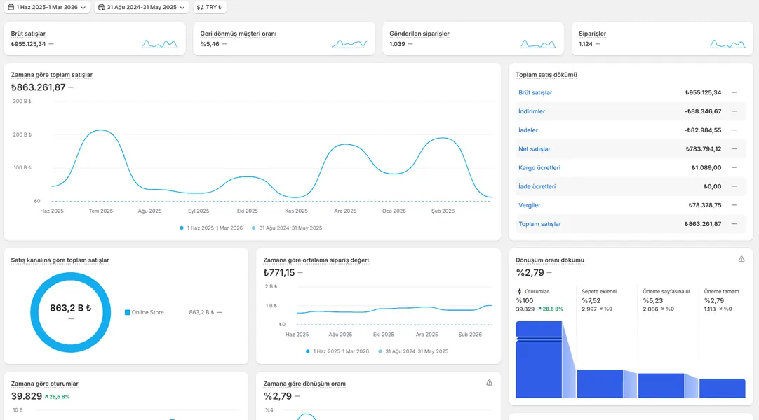The image size is (759, 420).
Task: Click the Brüt satışlar link in the breakdown
Action: (535, 92)
